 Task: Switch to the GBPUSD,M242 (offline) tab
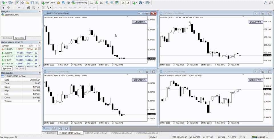(x=96, y=133)
